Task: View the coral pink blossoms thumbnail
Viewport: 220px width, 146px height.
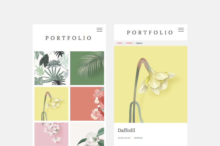Action: [x=87, y=104]
